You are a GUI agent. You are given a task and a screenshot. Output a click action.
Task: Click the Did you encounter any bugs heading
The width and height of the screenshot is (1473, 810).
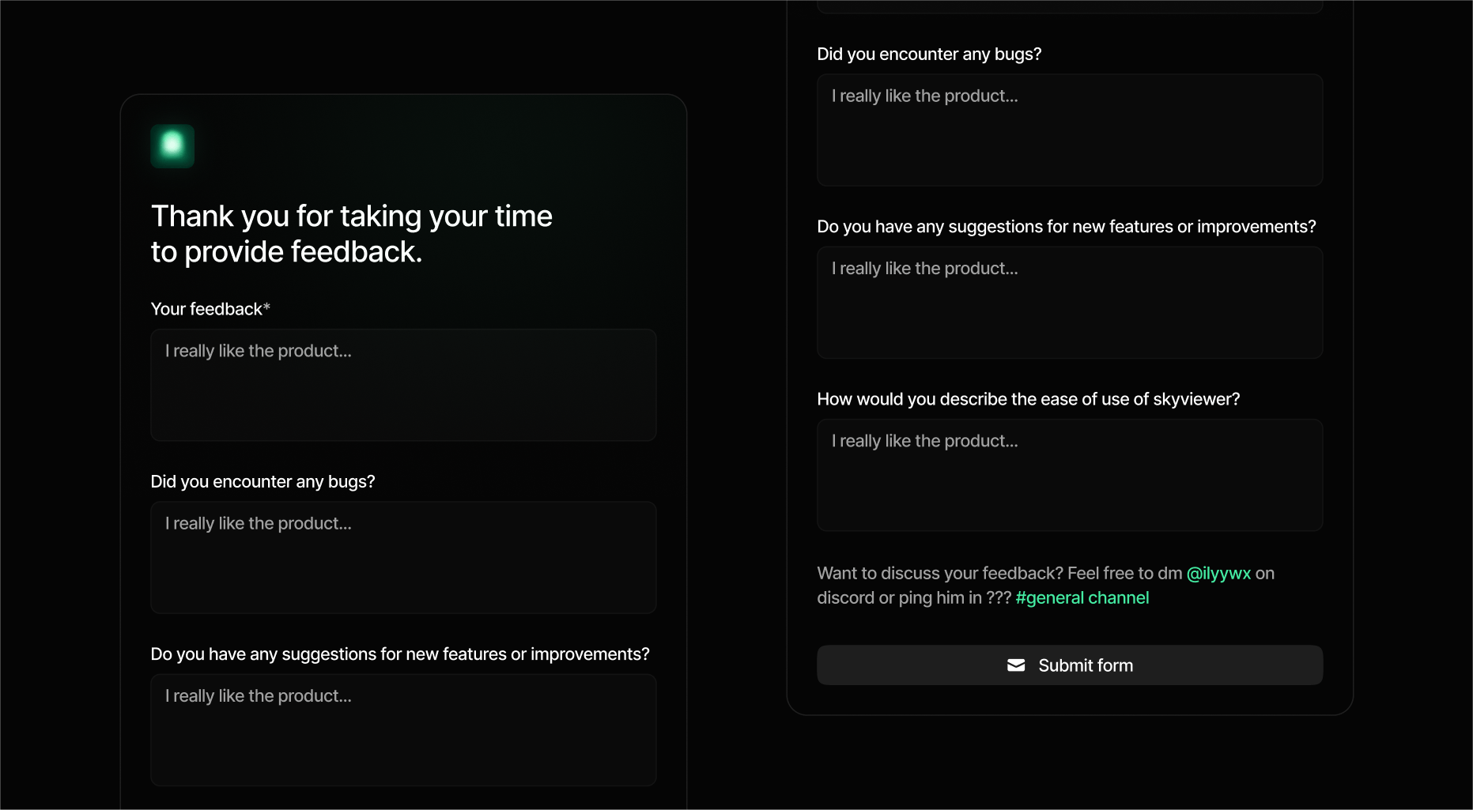(x=262, y=480)
